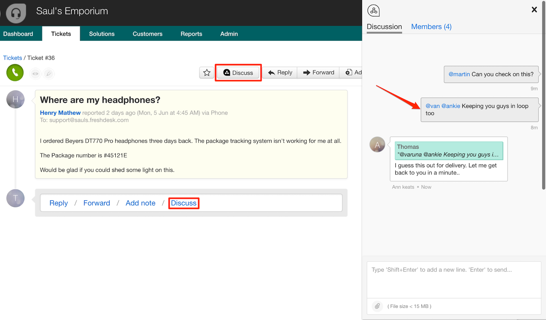Switch to the Reports tab

tap(191, 34)
